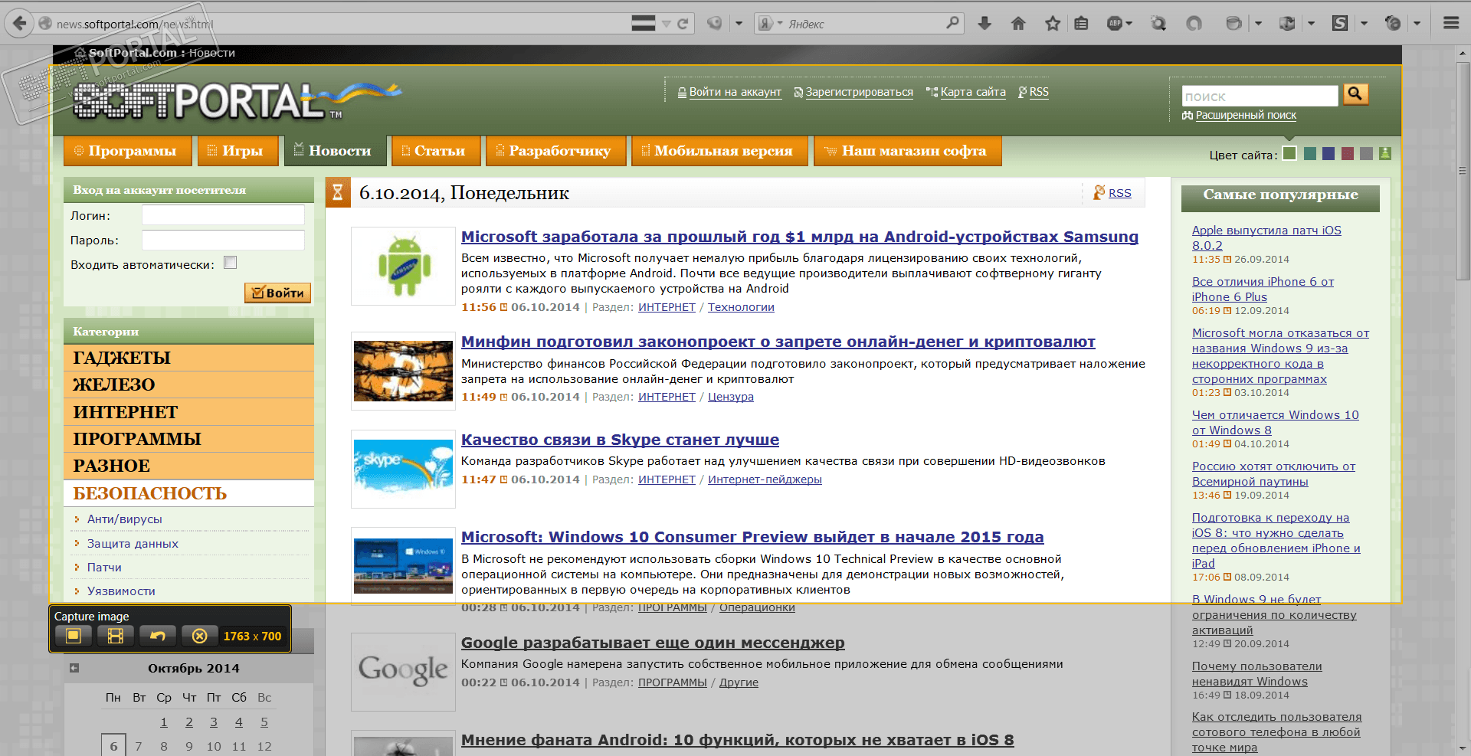Click the Skype article thumbnail
This screenshot has height=756, width=1471.
coord(404,469)
